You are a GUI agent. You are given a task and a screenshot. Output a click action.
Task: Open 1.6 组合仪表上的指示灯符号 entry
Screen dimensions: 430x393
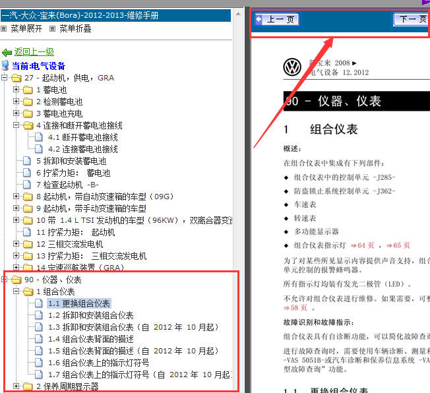(99, 363)
